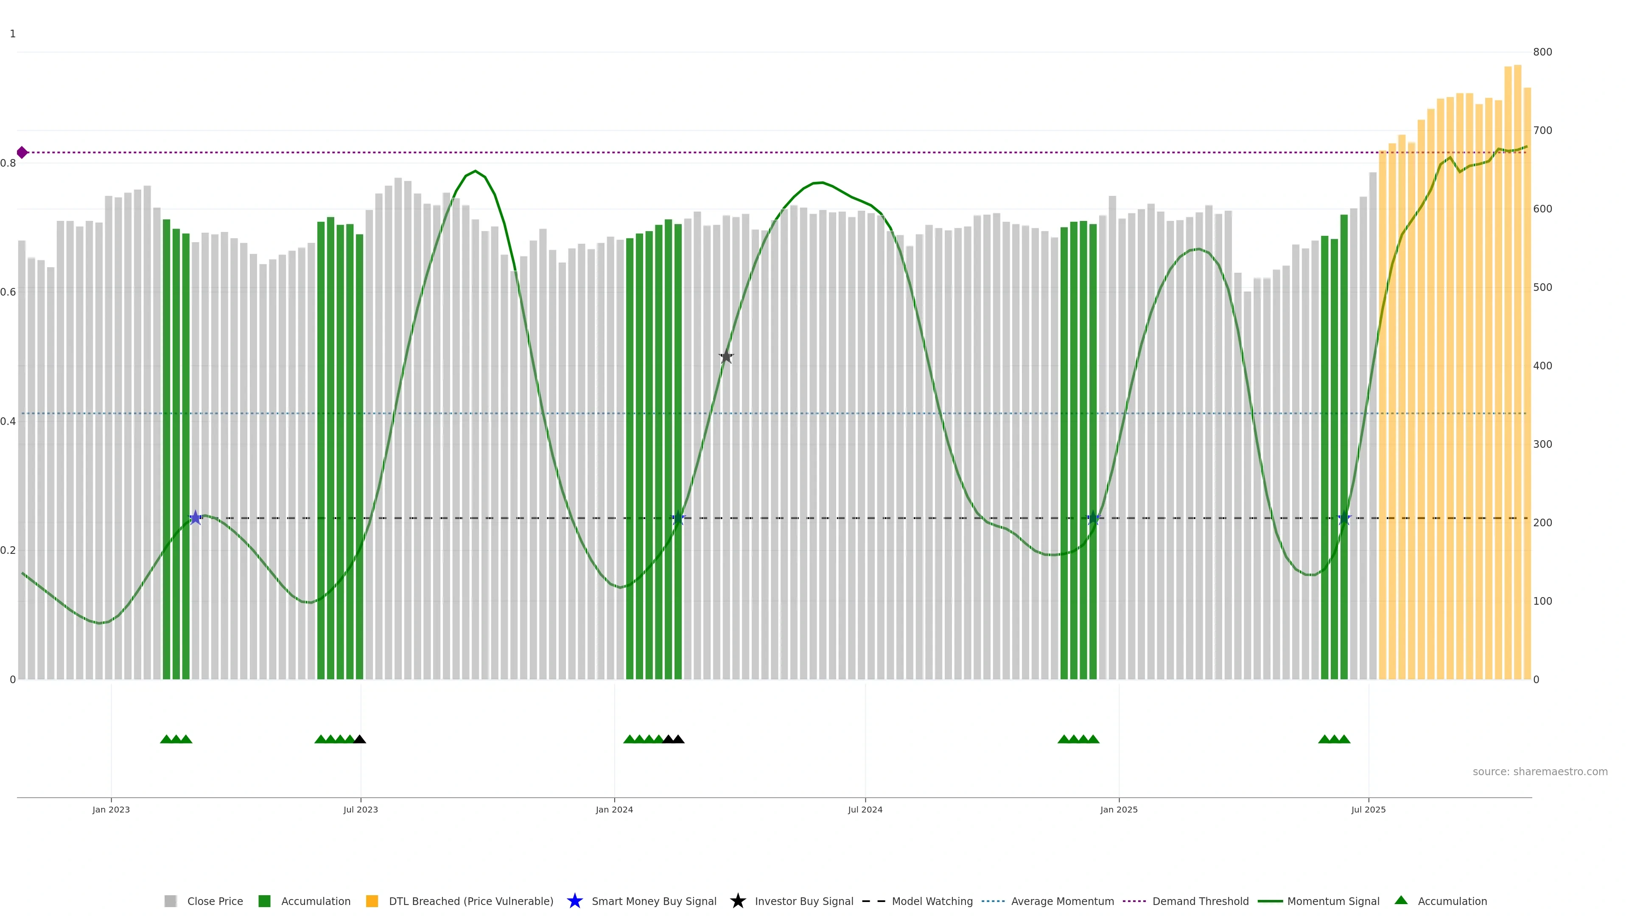Screen dimensions: 1629x916
Task: Click the green triangle Accumulation legend icon
Action: tap(1401, 900)
